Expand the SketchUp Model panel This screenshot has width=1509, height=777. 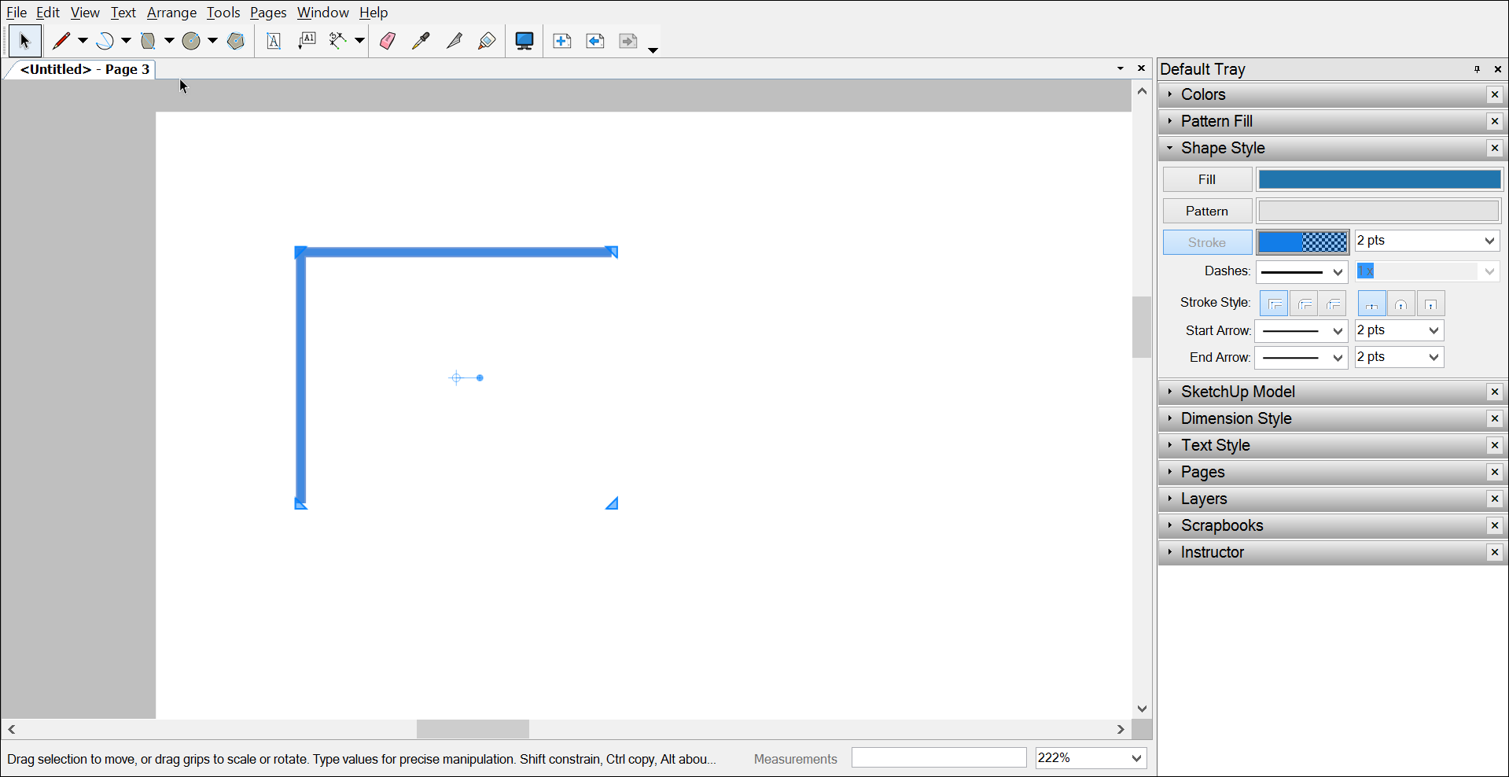click(x=1238, y=392)
